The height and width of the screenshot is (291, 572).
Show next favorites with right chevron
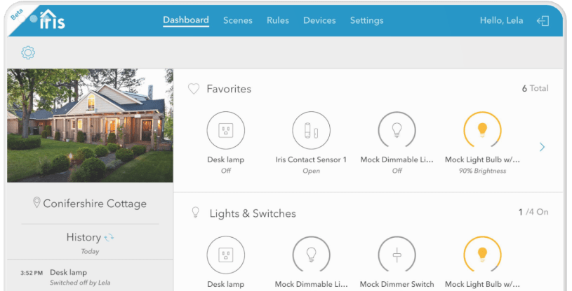point(542,147)
